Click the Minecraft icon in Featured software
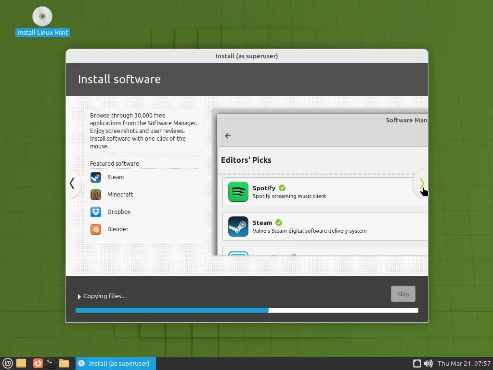 pyautogui.click(x=96, y=195)
